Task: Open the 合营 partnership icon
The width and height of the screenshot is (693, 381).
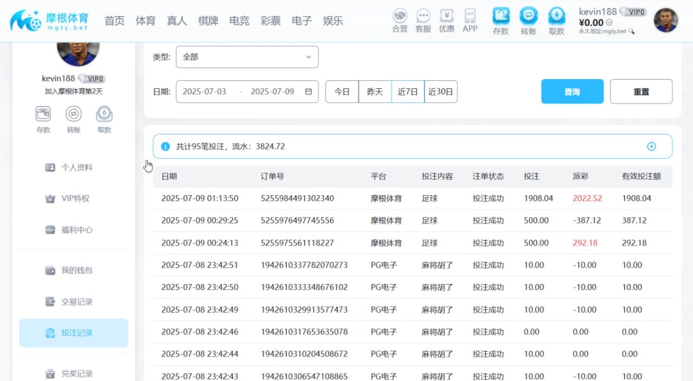Action: (400, 19)
